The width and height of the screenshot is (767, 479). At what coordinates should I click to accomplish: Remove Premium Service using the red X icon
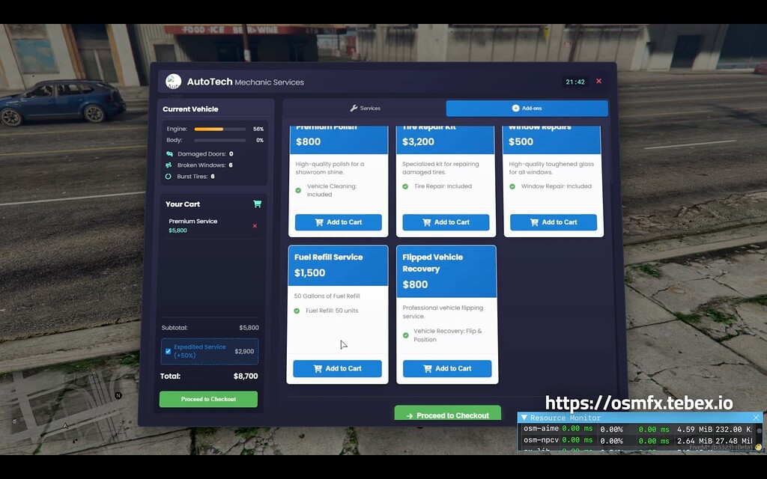click(255, 226)
